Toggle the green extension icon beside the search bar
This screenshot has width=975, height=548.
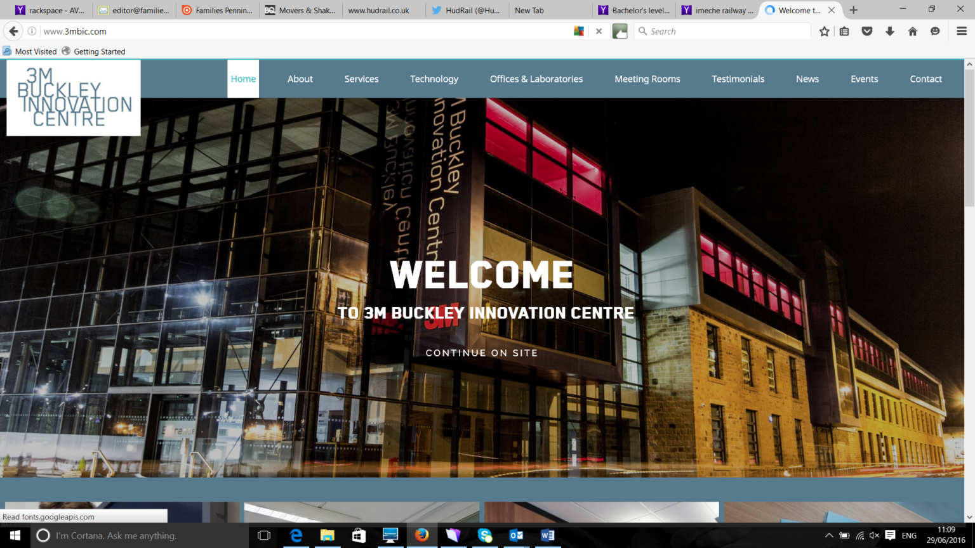620,30
